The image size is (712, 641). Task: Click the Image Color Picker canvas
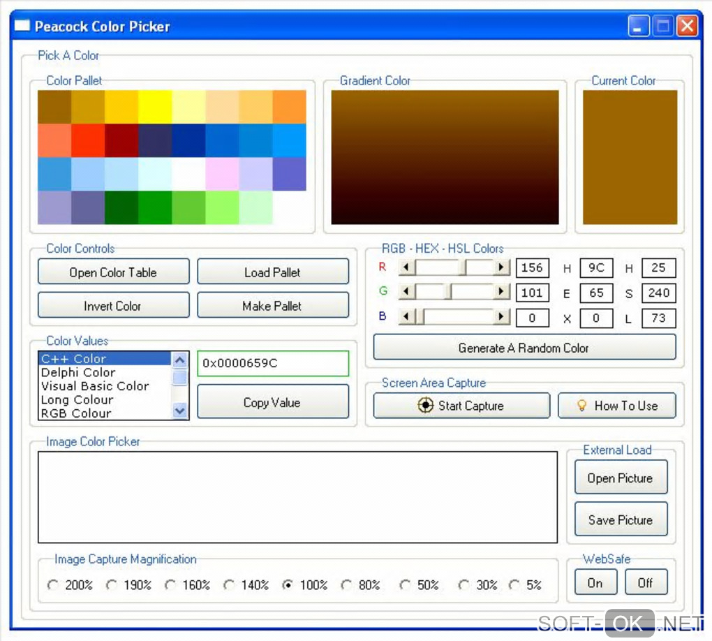[298, 497]
